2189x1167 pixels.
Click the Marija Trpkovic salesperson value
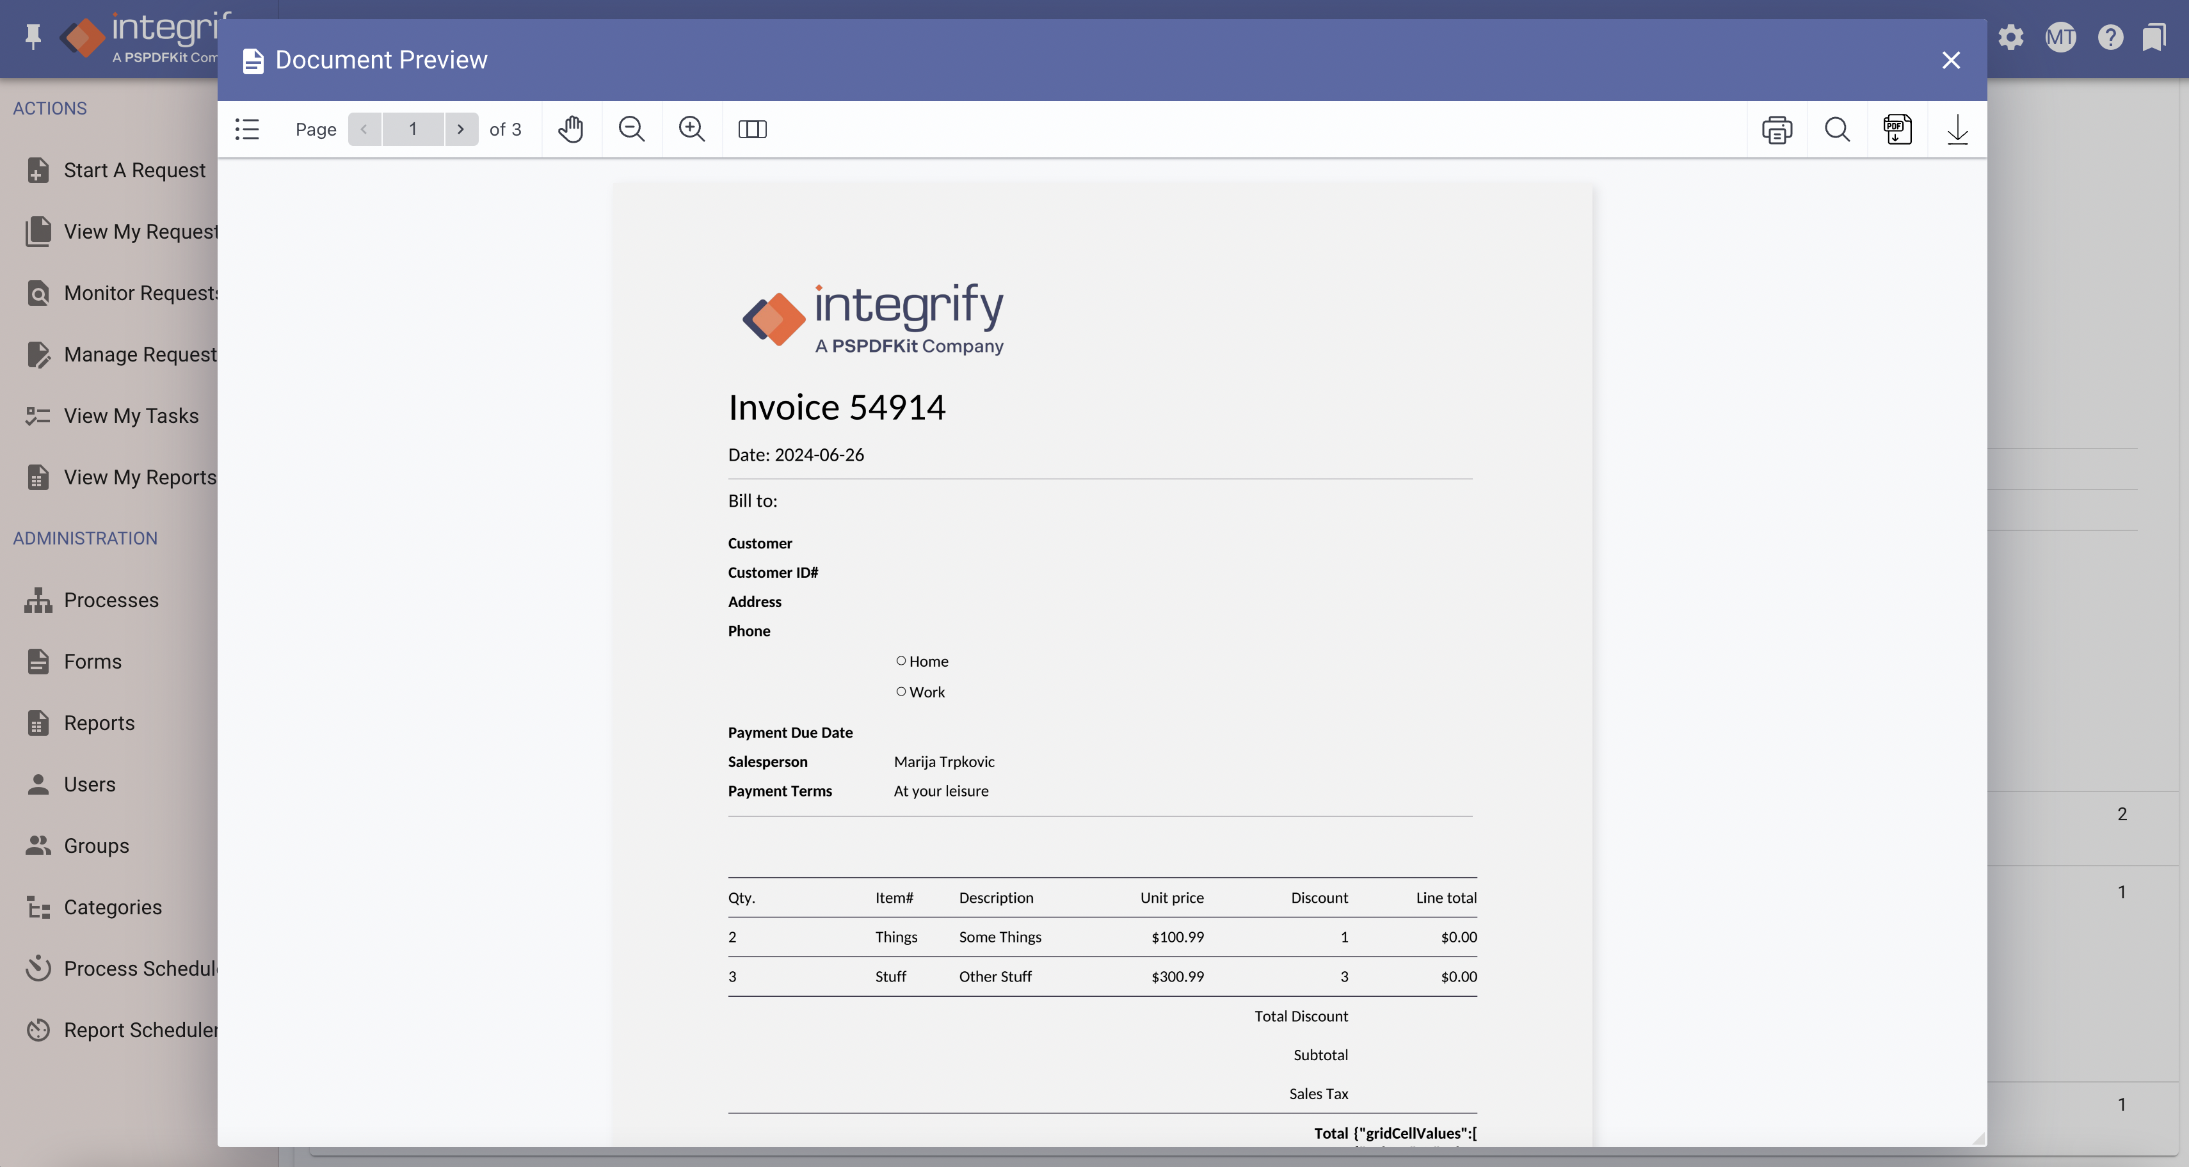(x=944, y=761)
